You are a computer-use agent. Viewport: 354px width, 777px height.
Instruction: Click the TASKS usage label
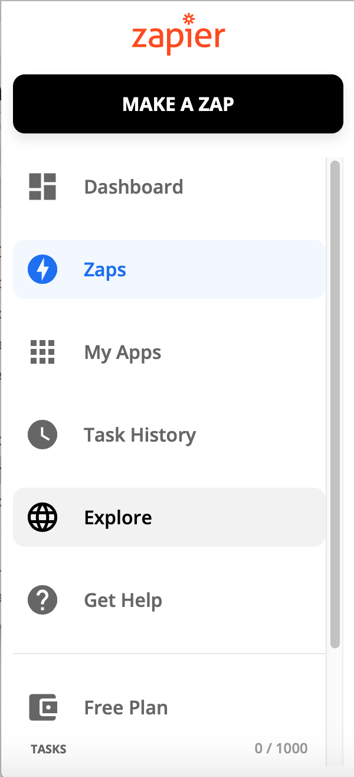pyautogui.click(x=48, y=749)
